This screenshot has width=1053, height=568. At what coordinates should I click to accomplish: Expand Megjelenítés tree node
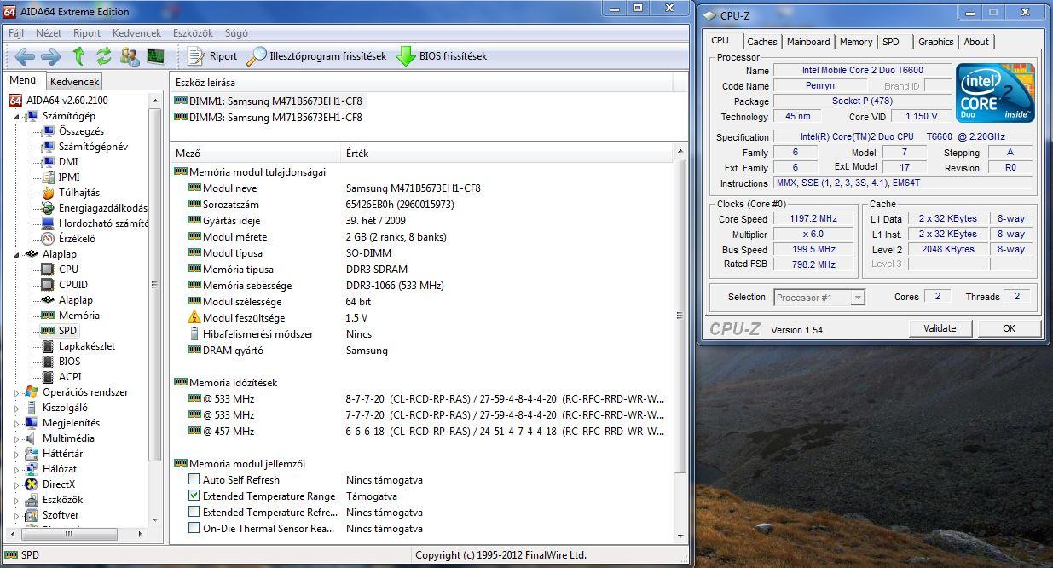pos(17,424)
